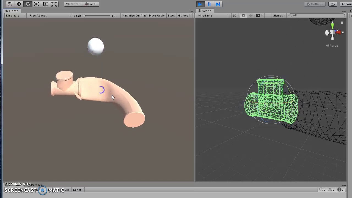
Task: Enable Maximize On Play
Action: pyautogui.click(x=134, y=16)
